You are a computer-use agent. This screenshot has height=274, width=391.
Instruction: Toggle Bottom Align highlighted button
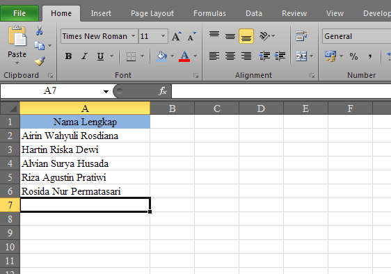[246, 36]
